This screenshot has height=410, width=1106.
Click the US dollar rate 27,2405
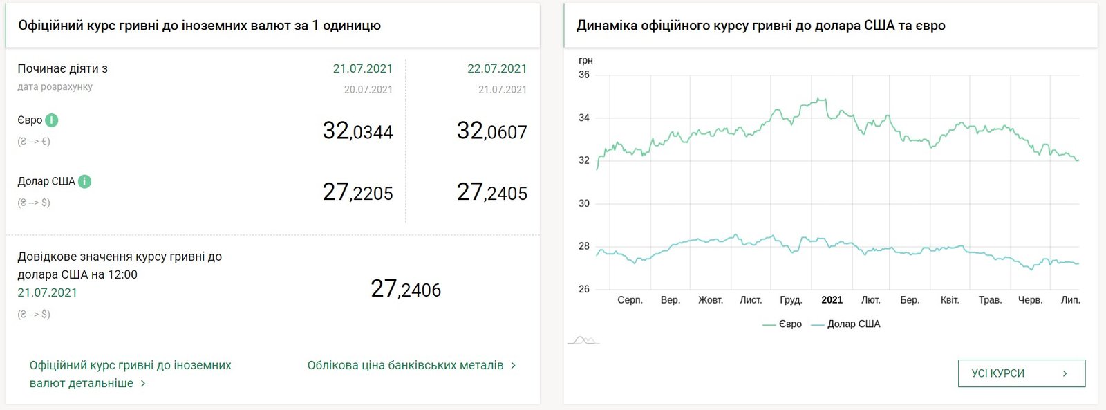[491, 192]
